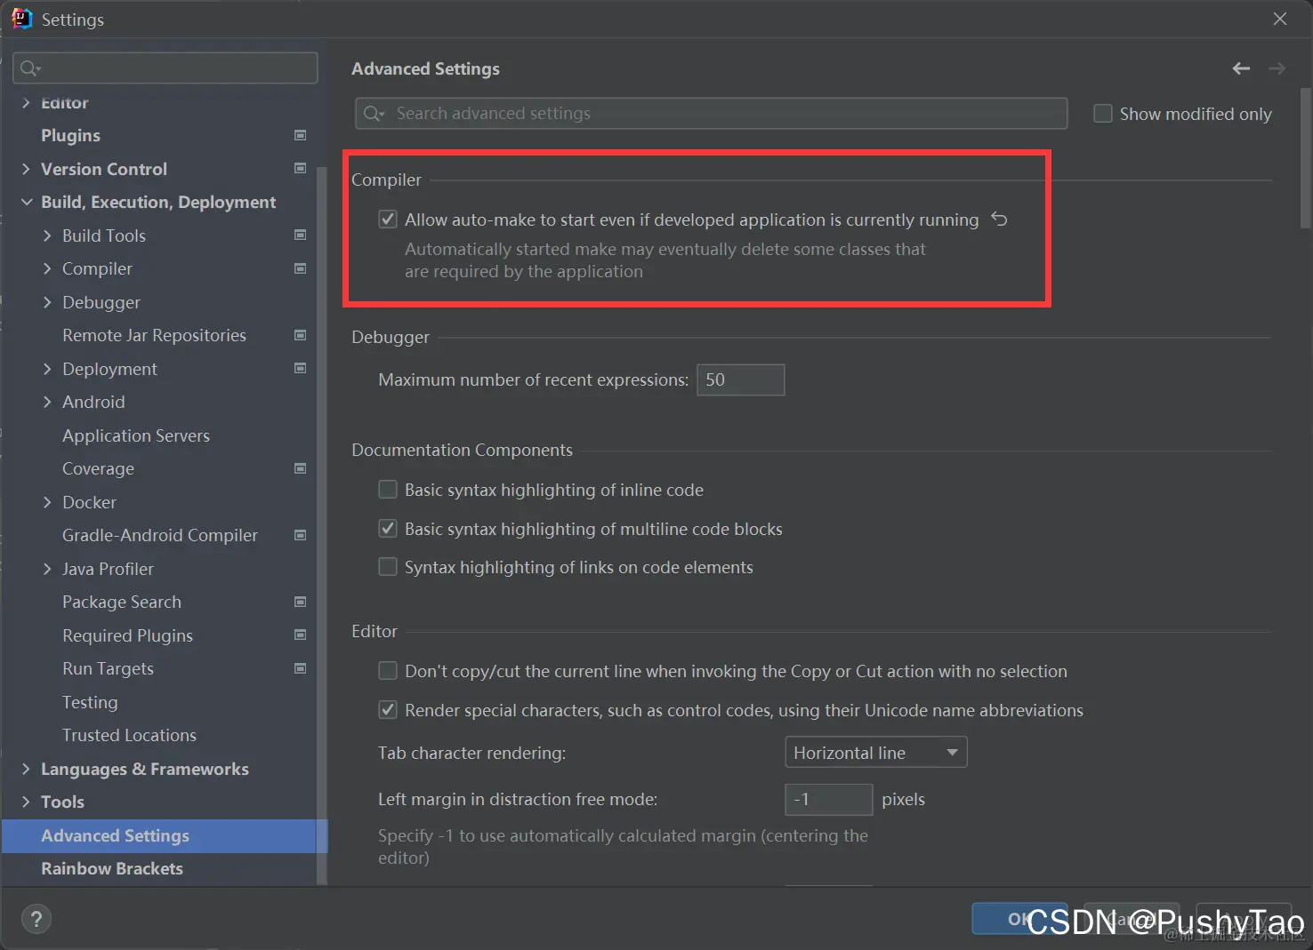Viewport: 1313px width, 950px height.
Task: Click the project-level icon beside Required Plugins
Action: (301, 635)
